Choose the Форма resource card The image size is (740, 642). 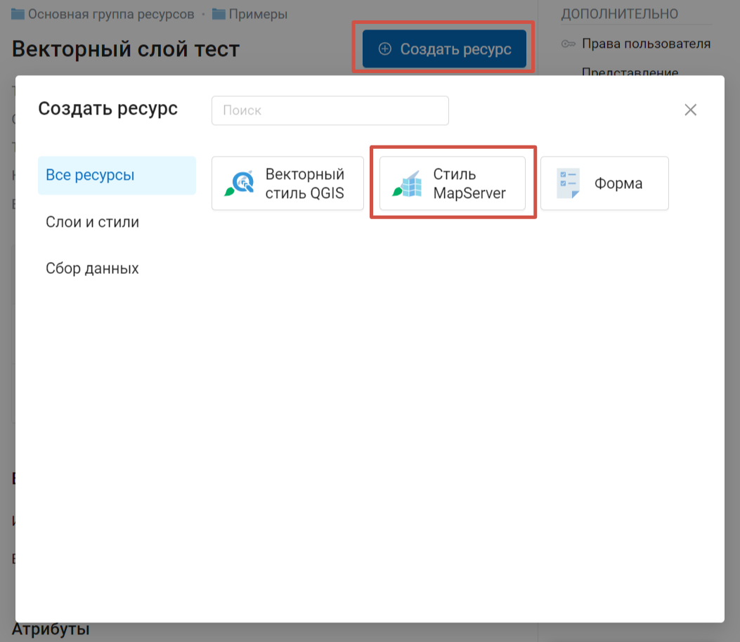pyautogui.click(x=604, y=183)
